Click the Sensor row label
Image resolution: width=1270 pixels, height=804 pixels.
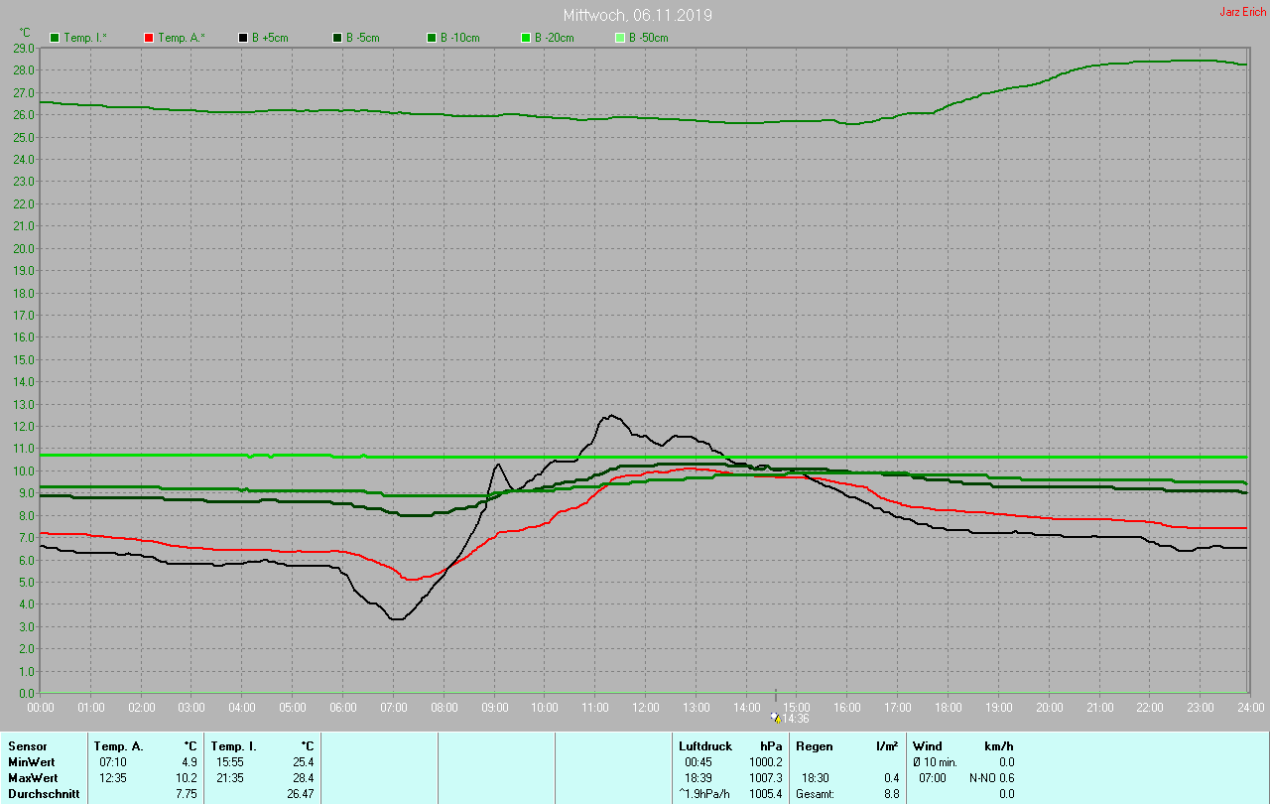[27, 745]
